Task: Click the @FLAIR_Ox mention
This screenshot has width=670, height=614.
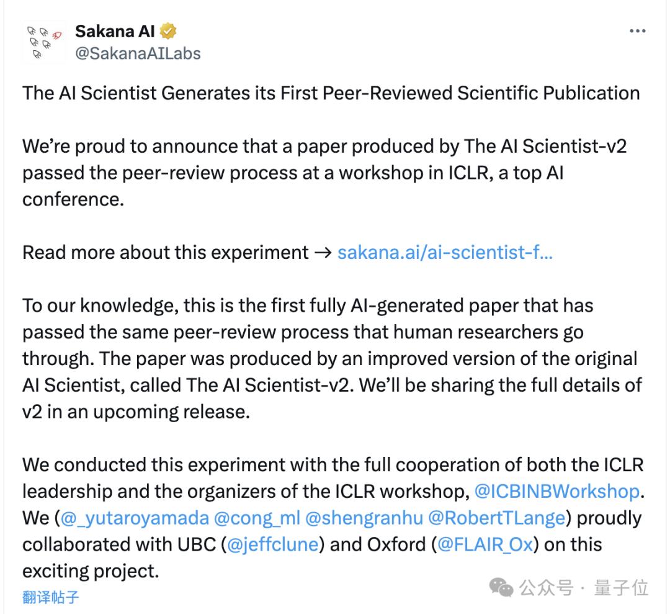Action: 485,544
